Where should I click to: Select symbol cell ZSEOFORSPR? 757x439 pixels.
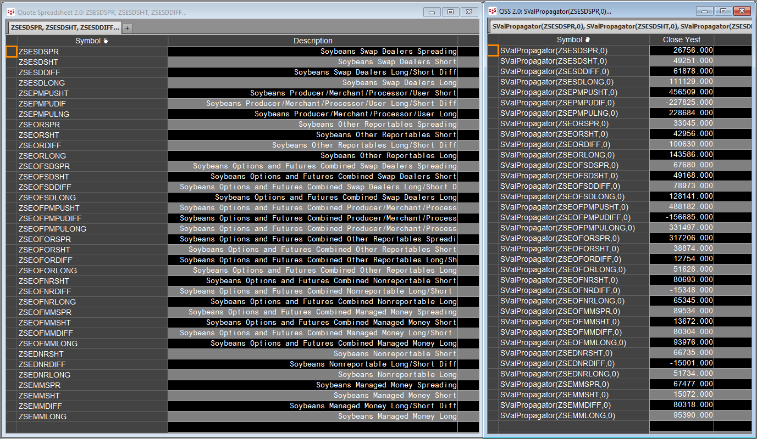pos(92,239)
